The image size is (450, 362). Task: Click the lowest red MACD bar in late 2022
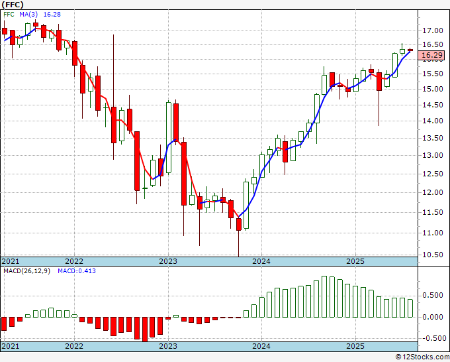145,330
